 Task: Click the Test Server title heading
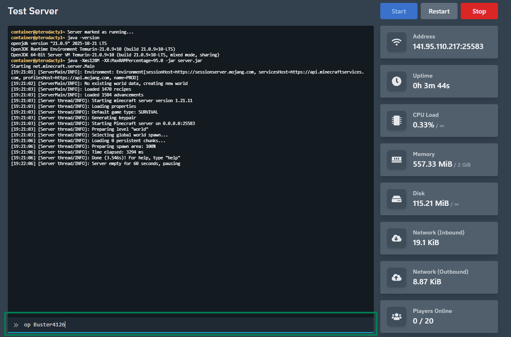[33, 11]
